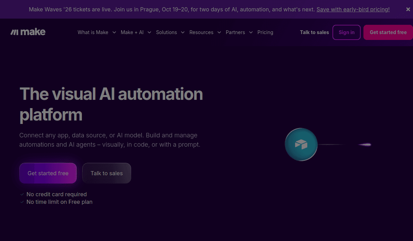Go to the Pricing page
This screenshot has height=241, width=413.
pos(265,32)
